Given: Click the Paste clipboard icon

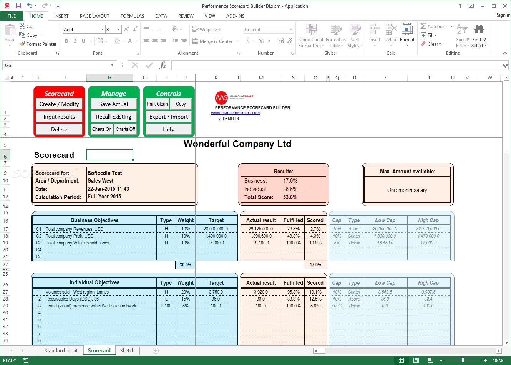Looking at the screenshot, I should point(10,30).
